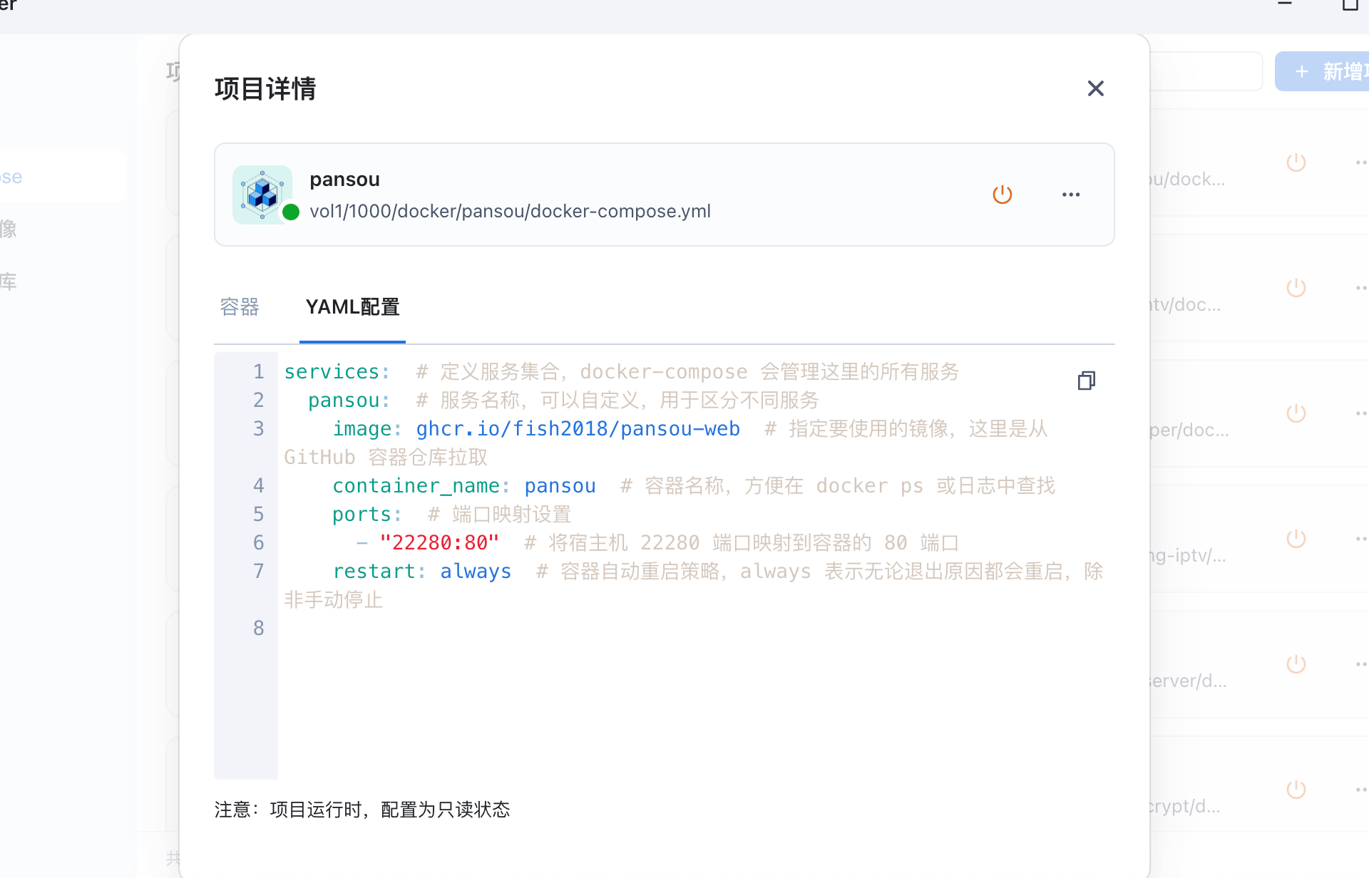Click the ghcr.io/fish2018/pansou-web image text

[x=578, y=429]
